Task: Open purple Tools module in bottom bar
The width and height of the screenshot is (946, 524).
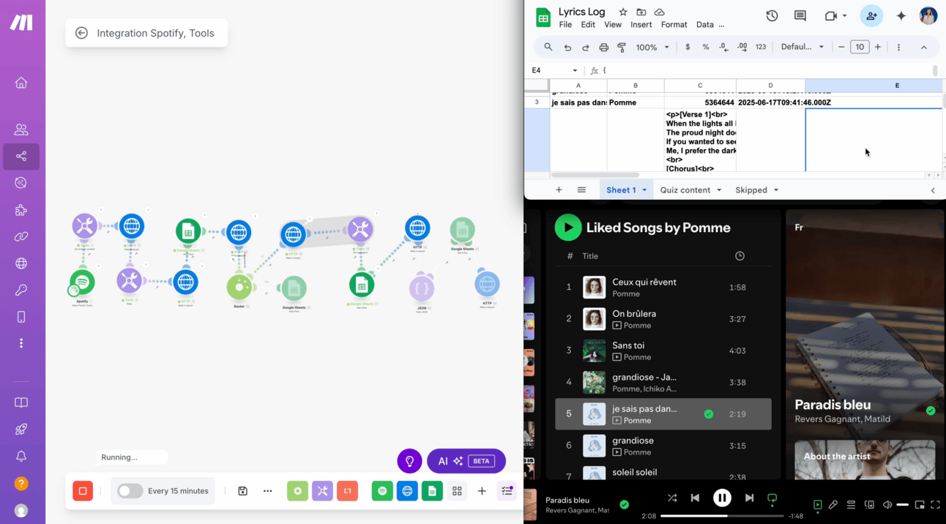Action: pos(322,491)
